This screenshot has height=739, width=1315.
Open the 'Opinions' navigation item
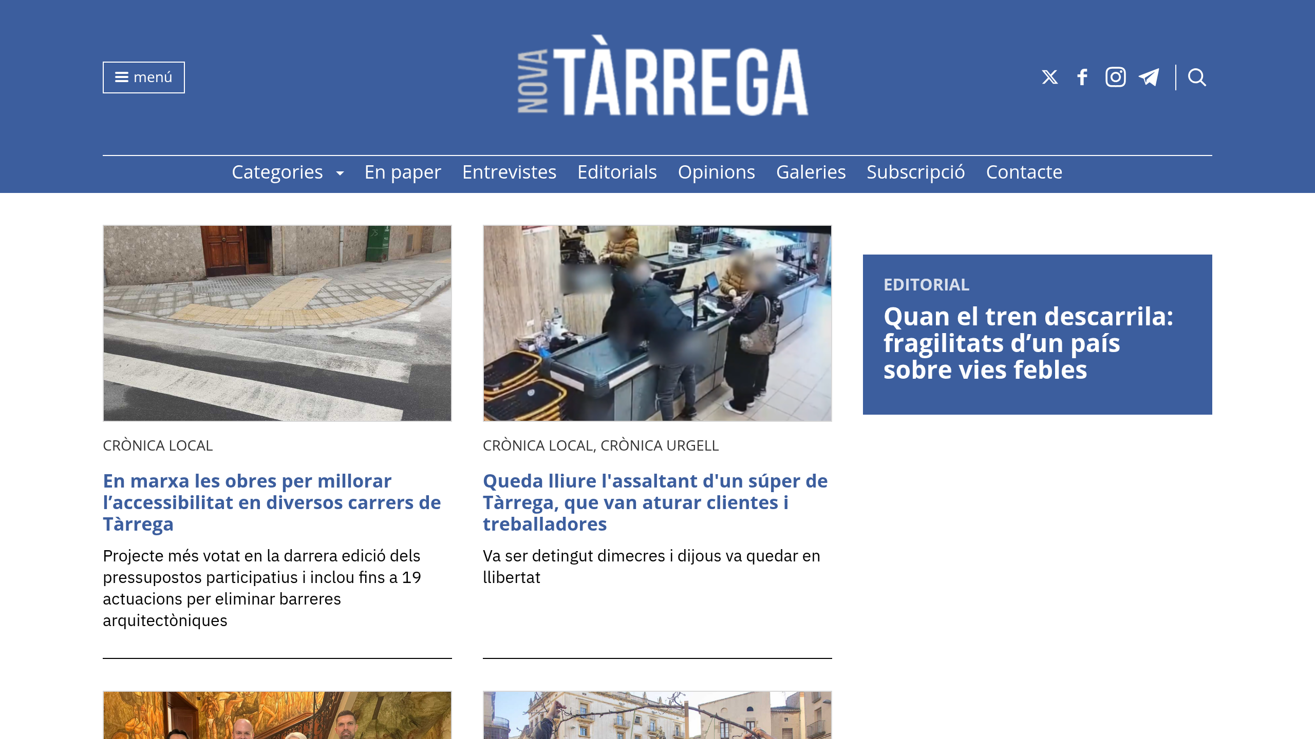point(716,172)
